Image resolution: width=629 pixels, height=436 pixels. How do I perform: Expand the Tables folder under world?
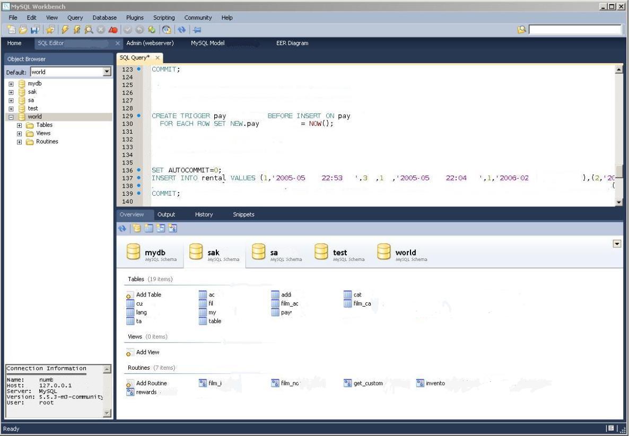click(x=19, y=126)
